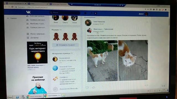Viewport: 177px width, 99px height.
Task: Like the post with the heart icon
Action: tap(87, 87)
